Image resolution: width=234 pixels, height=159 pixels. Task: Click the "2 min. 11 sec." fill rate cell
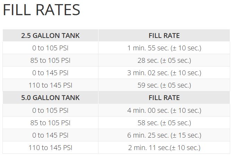[164, 148]
